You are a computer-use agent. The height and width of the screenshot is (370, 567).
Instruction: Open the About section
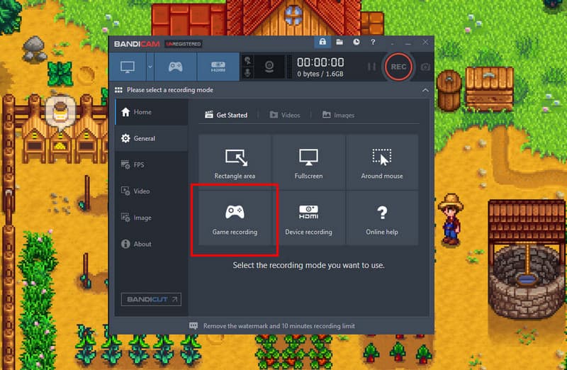pos(152,244)
